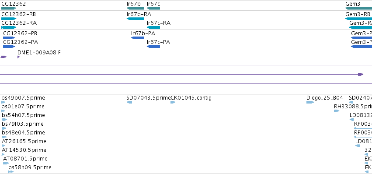Click the CG12362 gene arrow glyph
This screenshot has height=174, width=372.
[9, 8]
